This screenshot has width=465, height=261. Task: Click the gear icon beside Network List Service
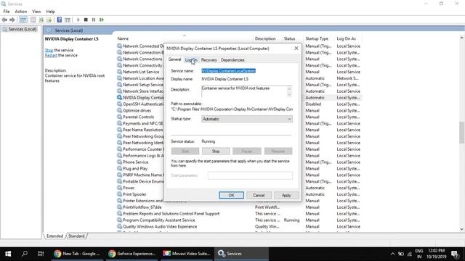(119, 72)
